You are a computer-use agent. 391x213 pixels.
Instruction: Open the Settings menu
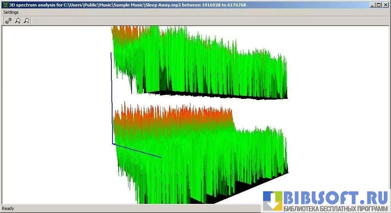11,12
